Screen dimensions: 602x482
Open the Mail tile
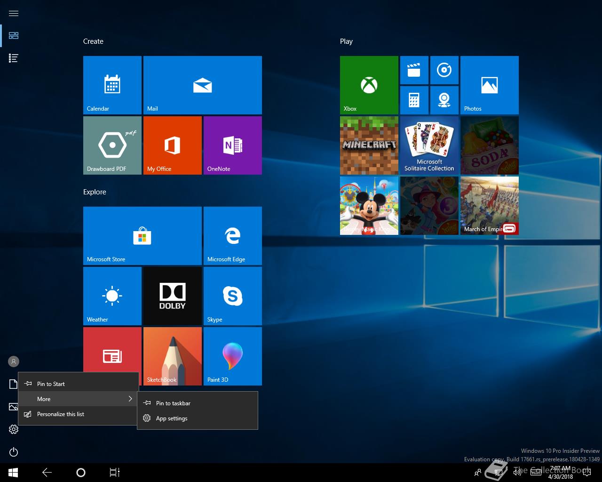[203, 85]
